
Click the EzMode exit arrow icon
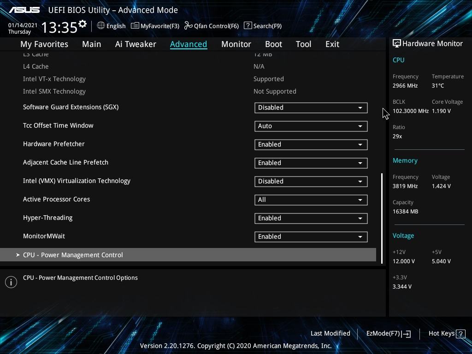tap(406, 334)
